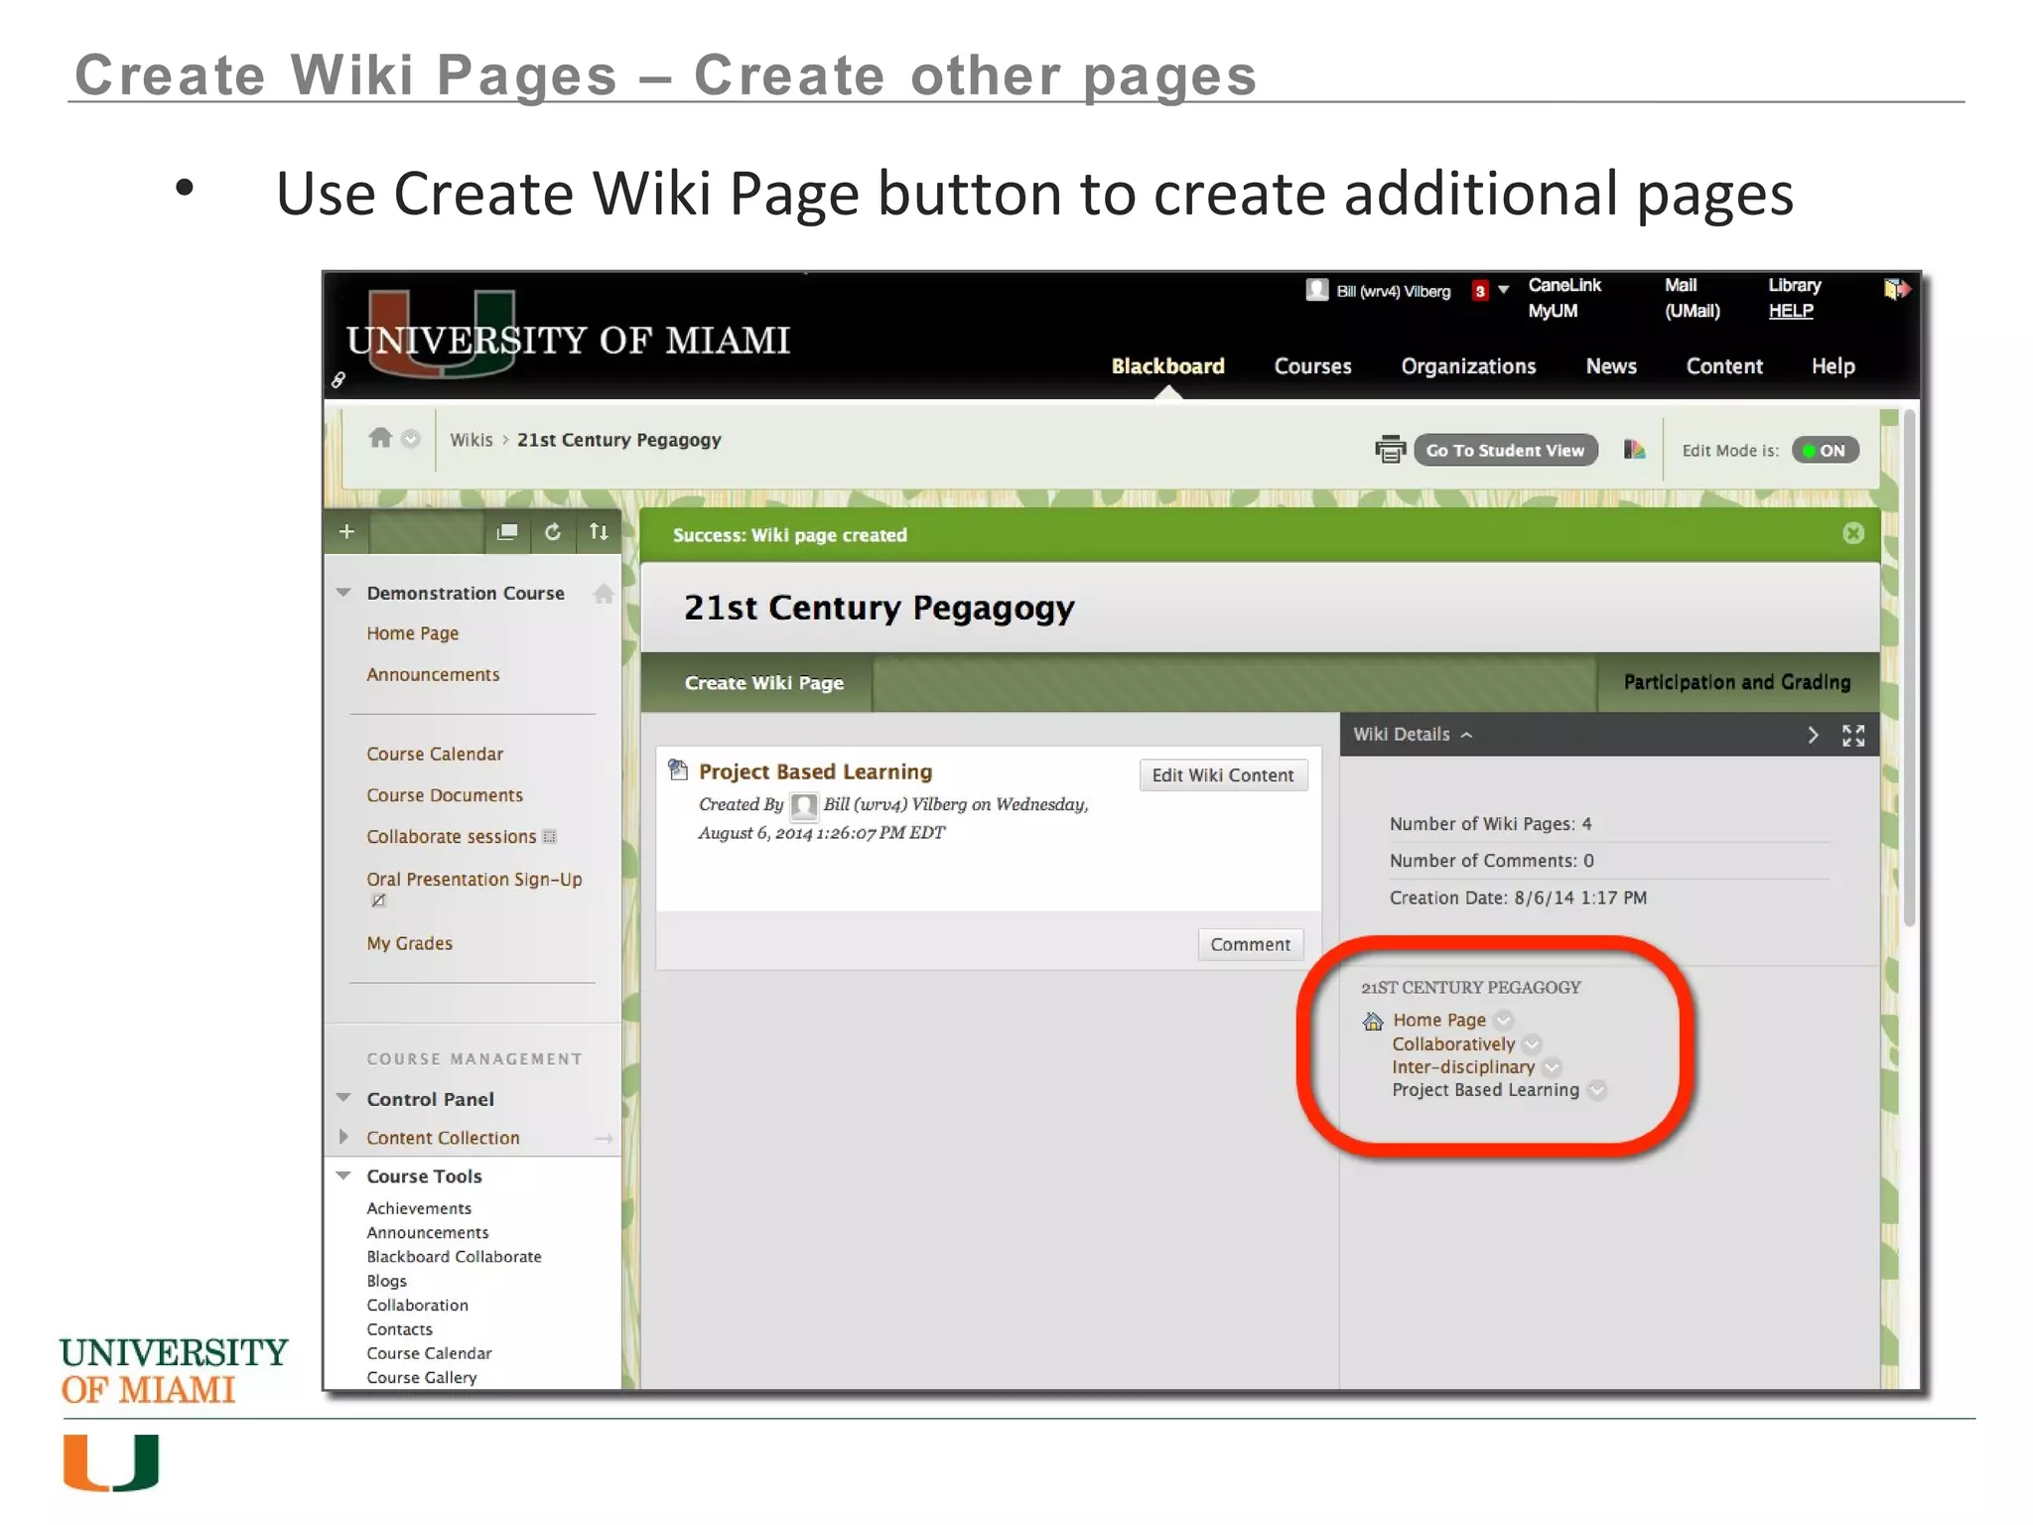Open Home Page in course menu
The image size is (2033, 1525).
pos(412,633)
